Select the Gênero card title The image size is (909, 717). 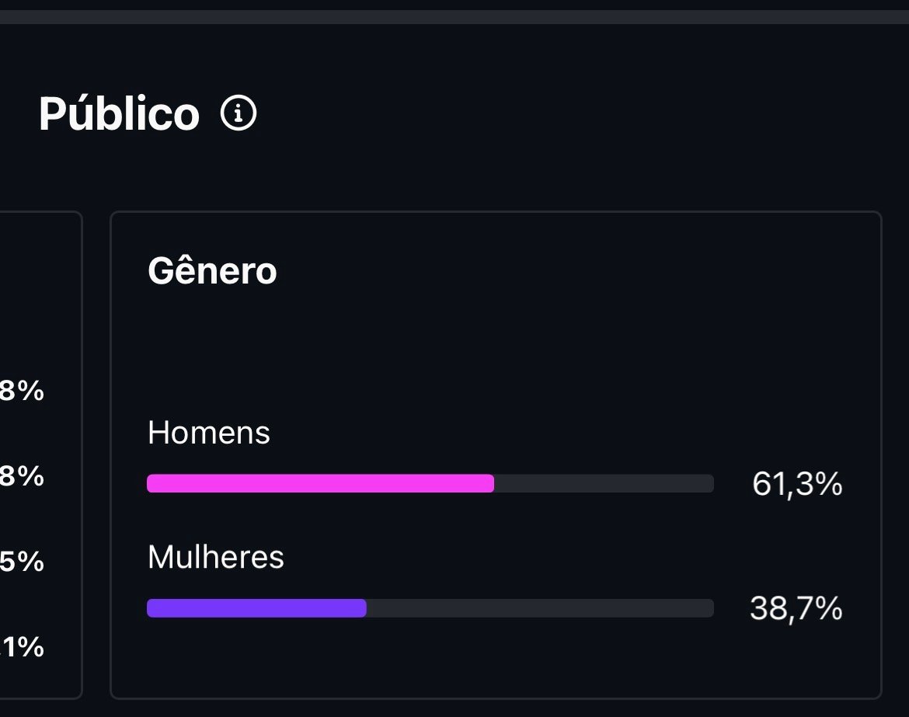point(212,272)
